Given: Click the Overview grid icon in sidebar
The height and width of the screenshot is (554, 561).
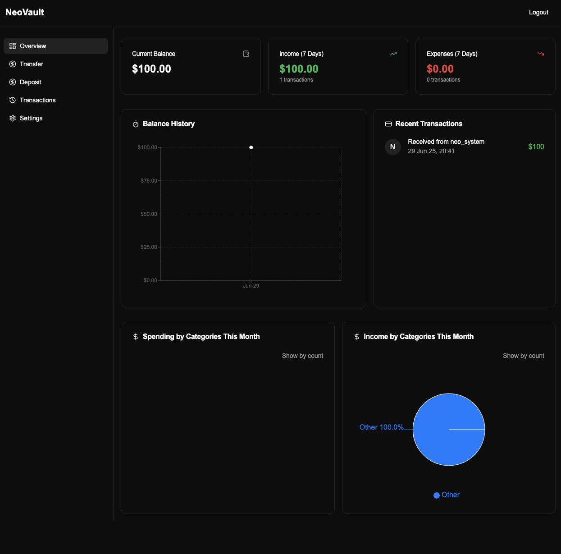Looking at the screenshot, I should click(x=13, y=46).
